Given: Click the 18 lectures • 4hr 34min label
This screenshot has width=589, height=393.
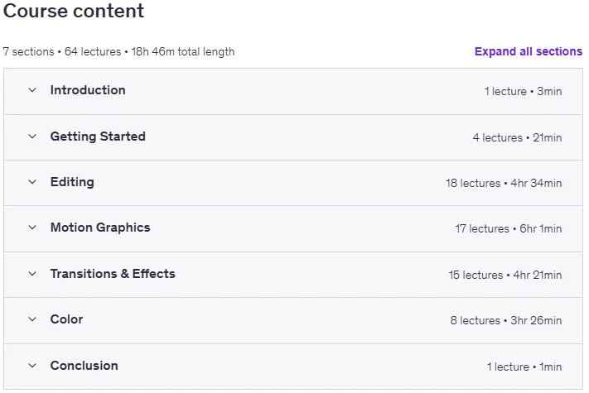Looking at the screenshot, I should pyautogui.click(x=504, y=183).
